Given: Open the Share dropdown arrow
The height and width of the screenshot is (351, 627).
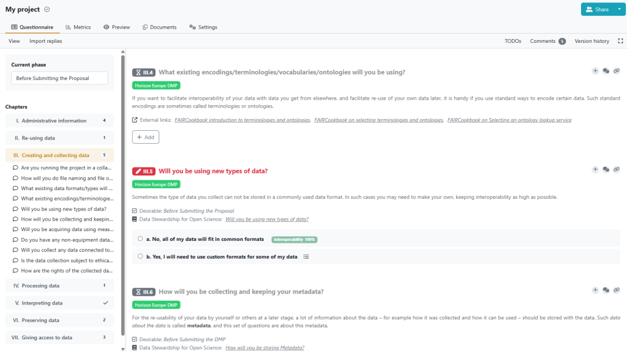Looking at the screenshot, I should click(x=619, y=9).
